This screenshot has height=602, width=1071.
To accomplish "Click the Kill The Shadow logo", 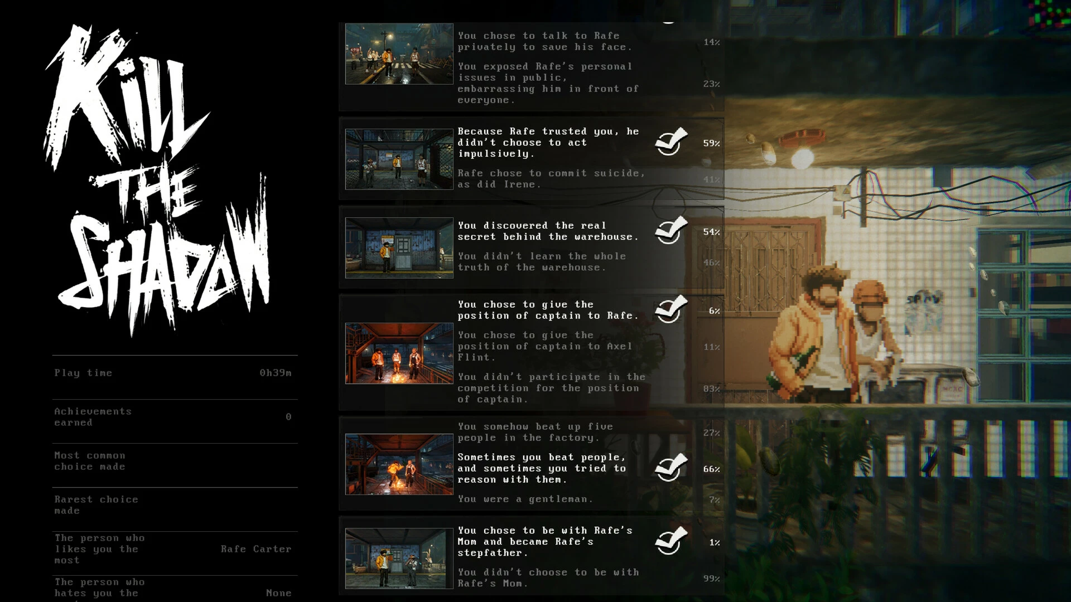I will (158, 180).
